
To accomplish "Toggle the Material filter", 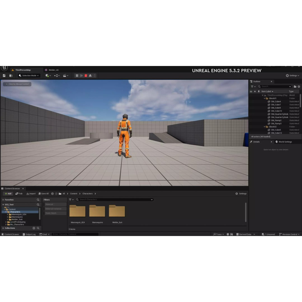I will [x=55, y=204].
